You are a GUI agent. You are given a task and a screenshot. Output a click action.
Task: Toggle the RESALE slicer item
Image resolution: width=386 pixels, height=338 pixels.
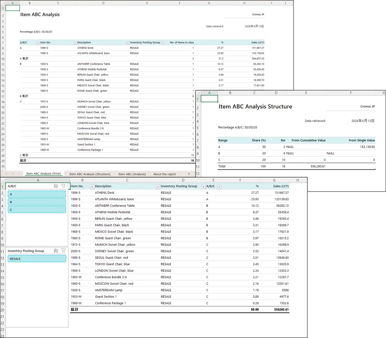coord(37,259)
